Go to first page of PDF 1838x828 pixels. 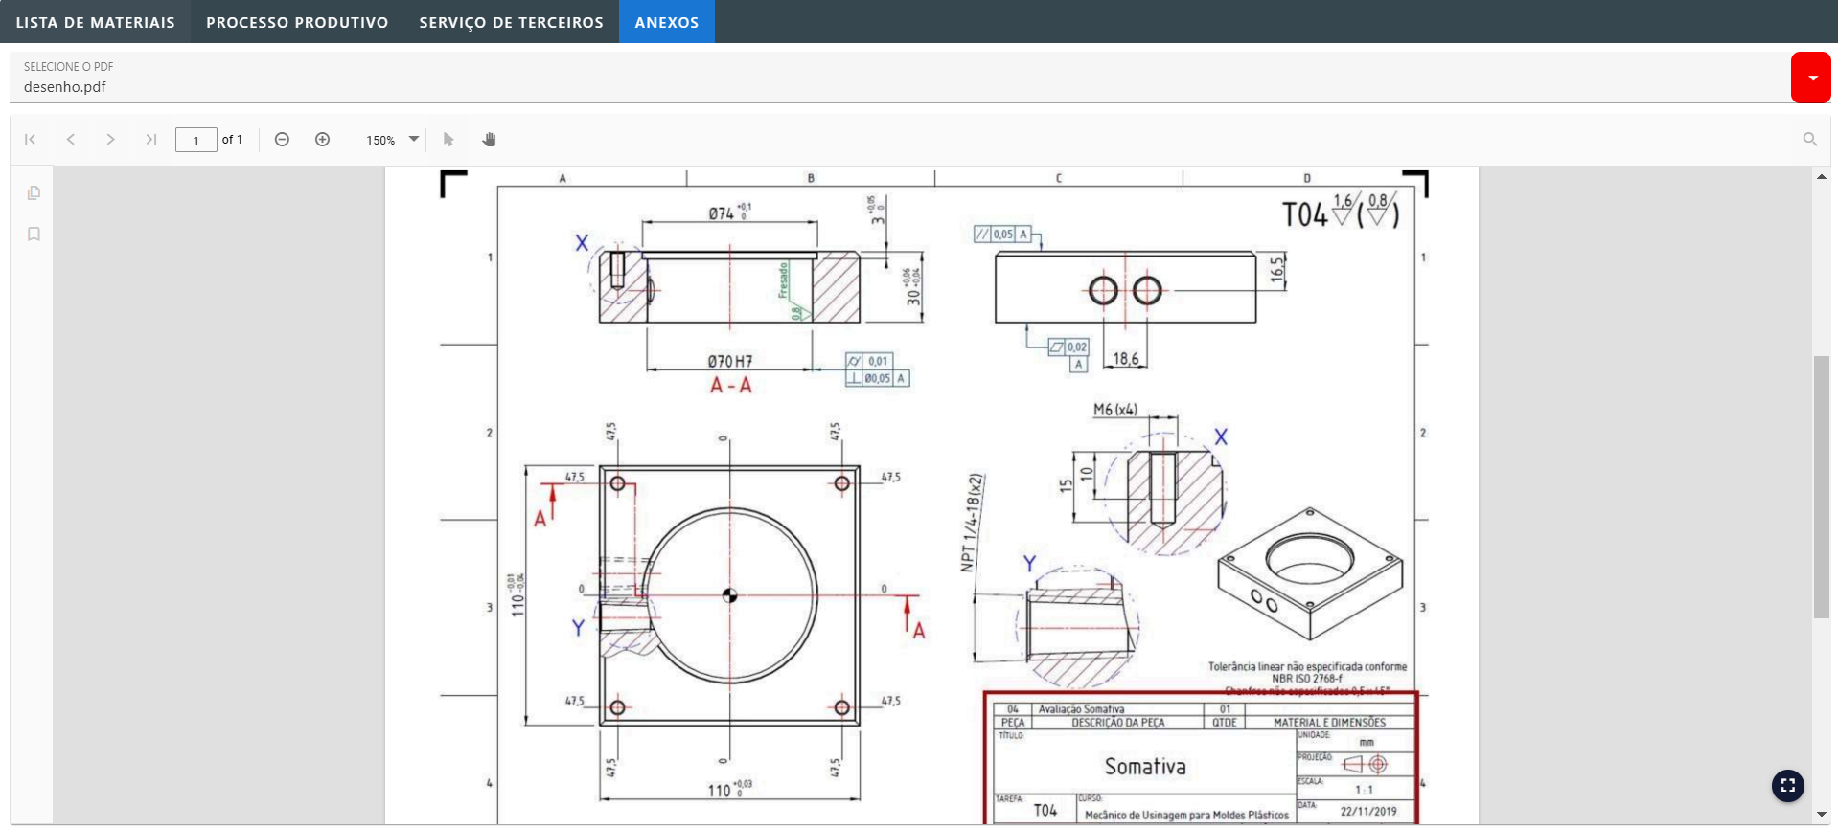[31, 140]
